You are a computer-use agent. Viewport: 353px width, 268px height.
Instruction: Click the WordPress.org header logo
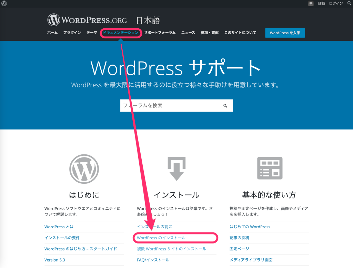(87, 20)
